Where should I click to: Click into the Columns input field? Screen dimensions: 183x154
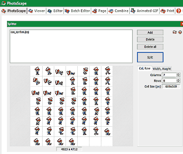tap(169, 75)
